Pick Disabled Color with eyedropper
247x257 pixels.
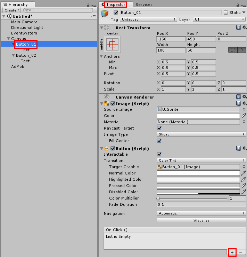pos(244,192)
